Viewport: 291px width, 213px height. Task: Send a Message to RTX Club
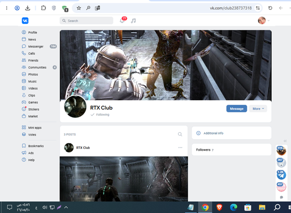click(x=236, y=109)
